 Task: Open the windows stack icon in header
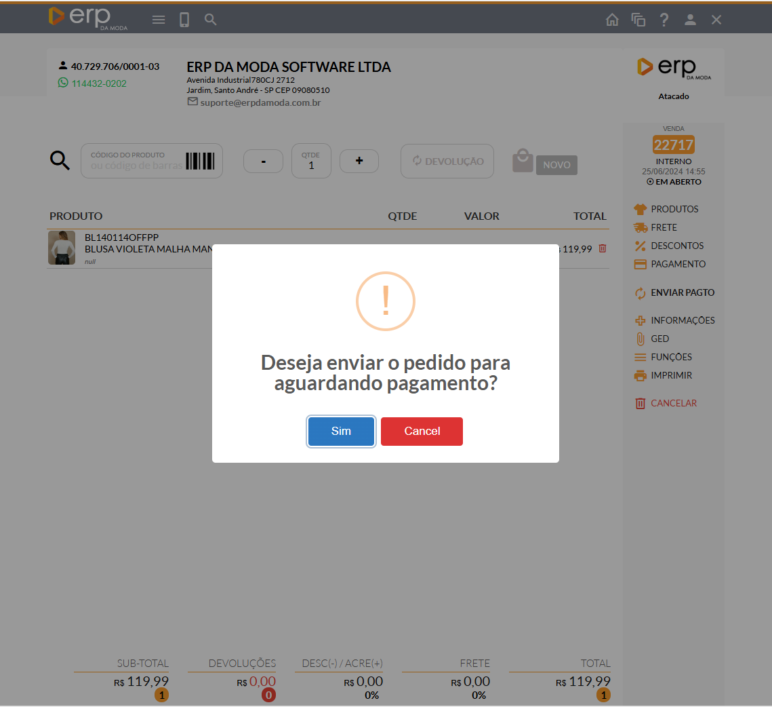pos(638,20)
